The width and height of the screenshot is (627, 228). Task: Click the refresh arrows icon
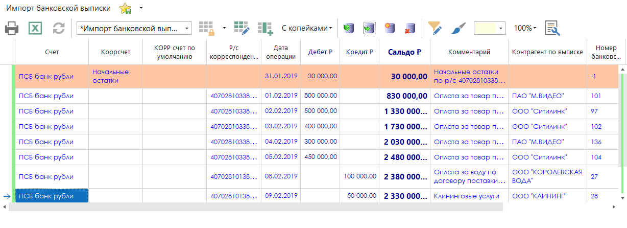59,28
